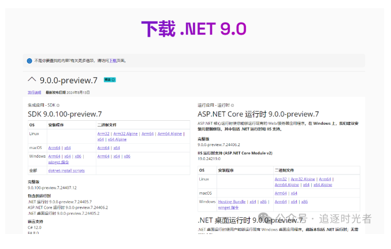The height and width of the screenshot is (249, 391).
Task: Download ASP.NET Core Windows x86 installer
Action: coord(263,202)
